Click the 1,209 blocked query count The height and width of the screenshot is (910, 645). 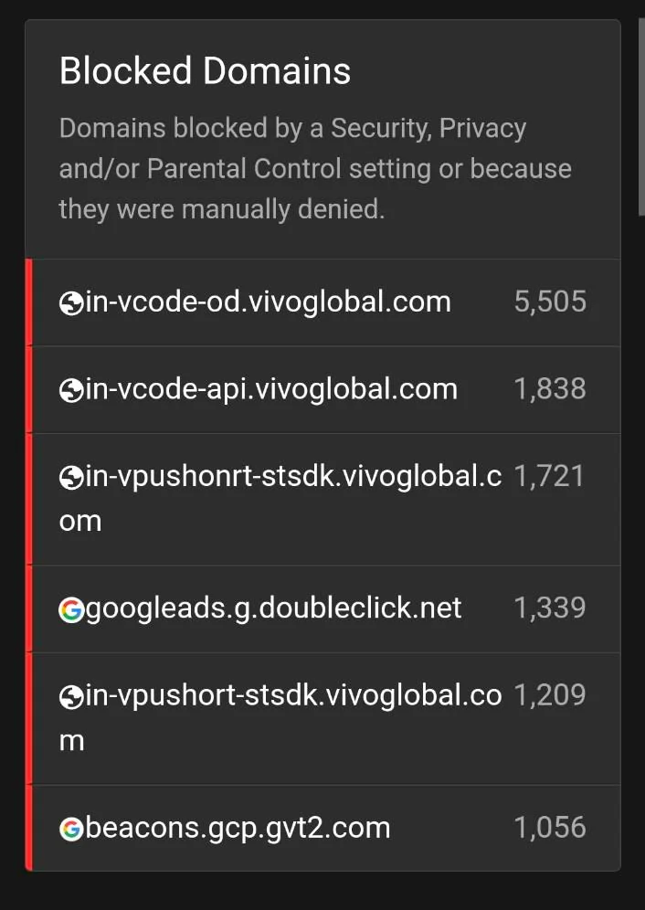(x=550, y=695)
